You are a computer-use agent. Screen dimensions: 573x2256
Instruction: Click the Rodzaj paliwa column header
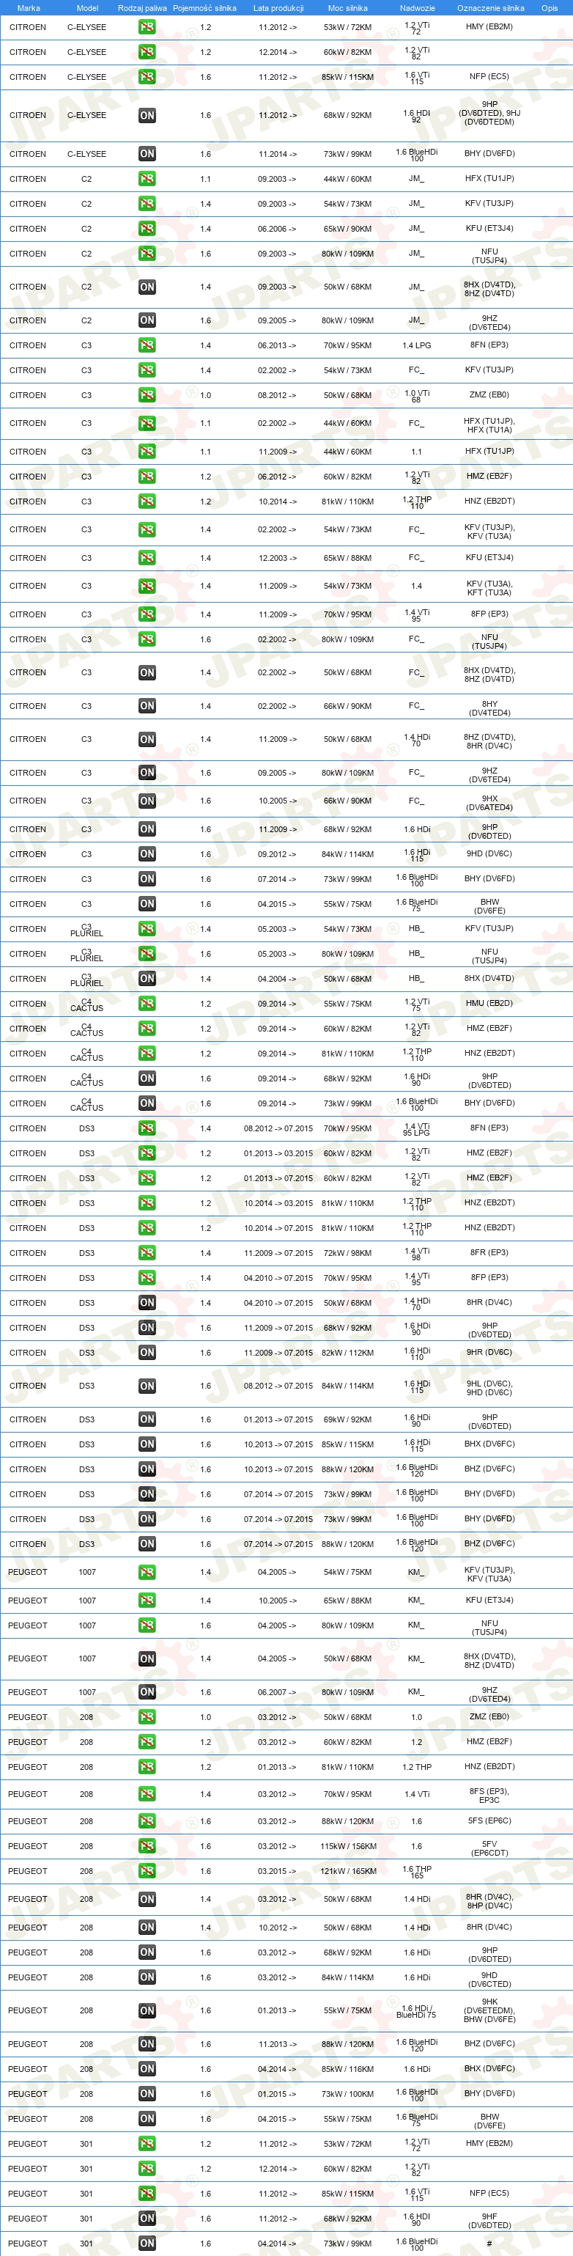(x=143, y=8)
